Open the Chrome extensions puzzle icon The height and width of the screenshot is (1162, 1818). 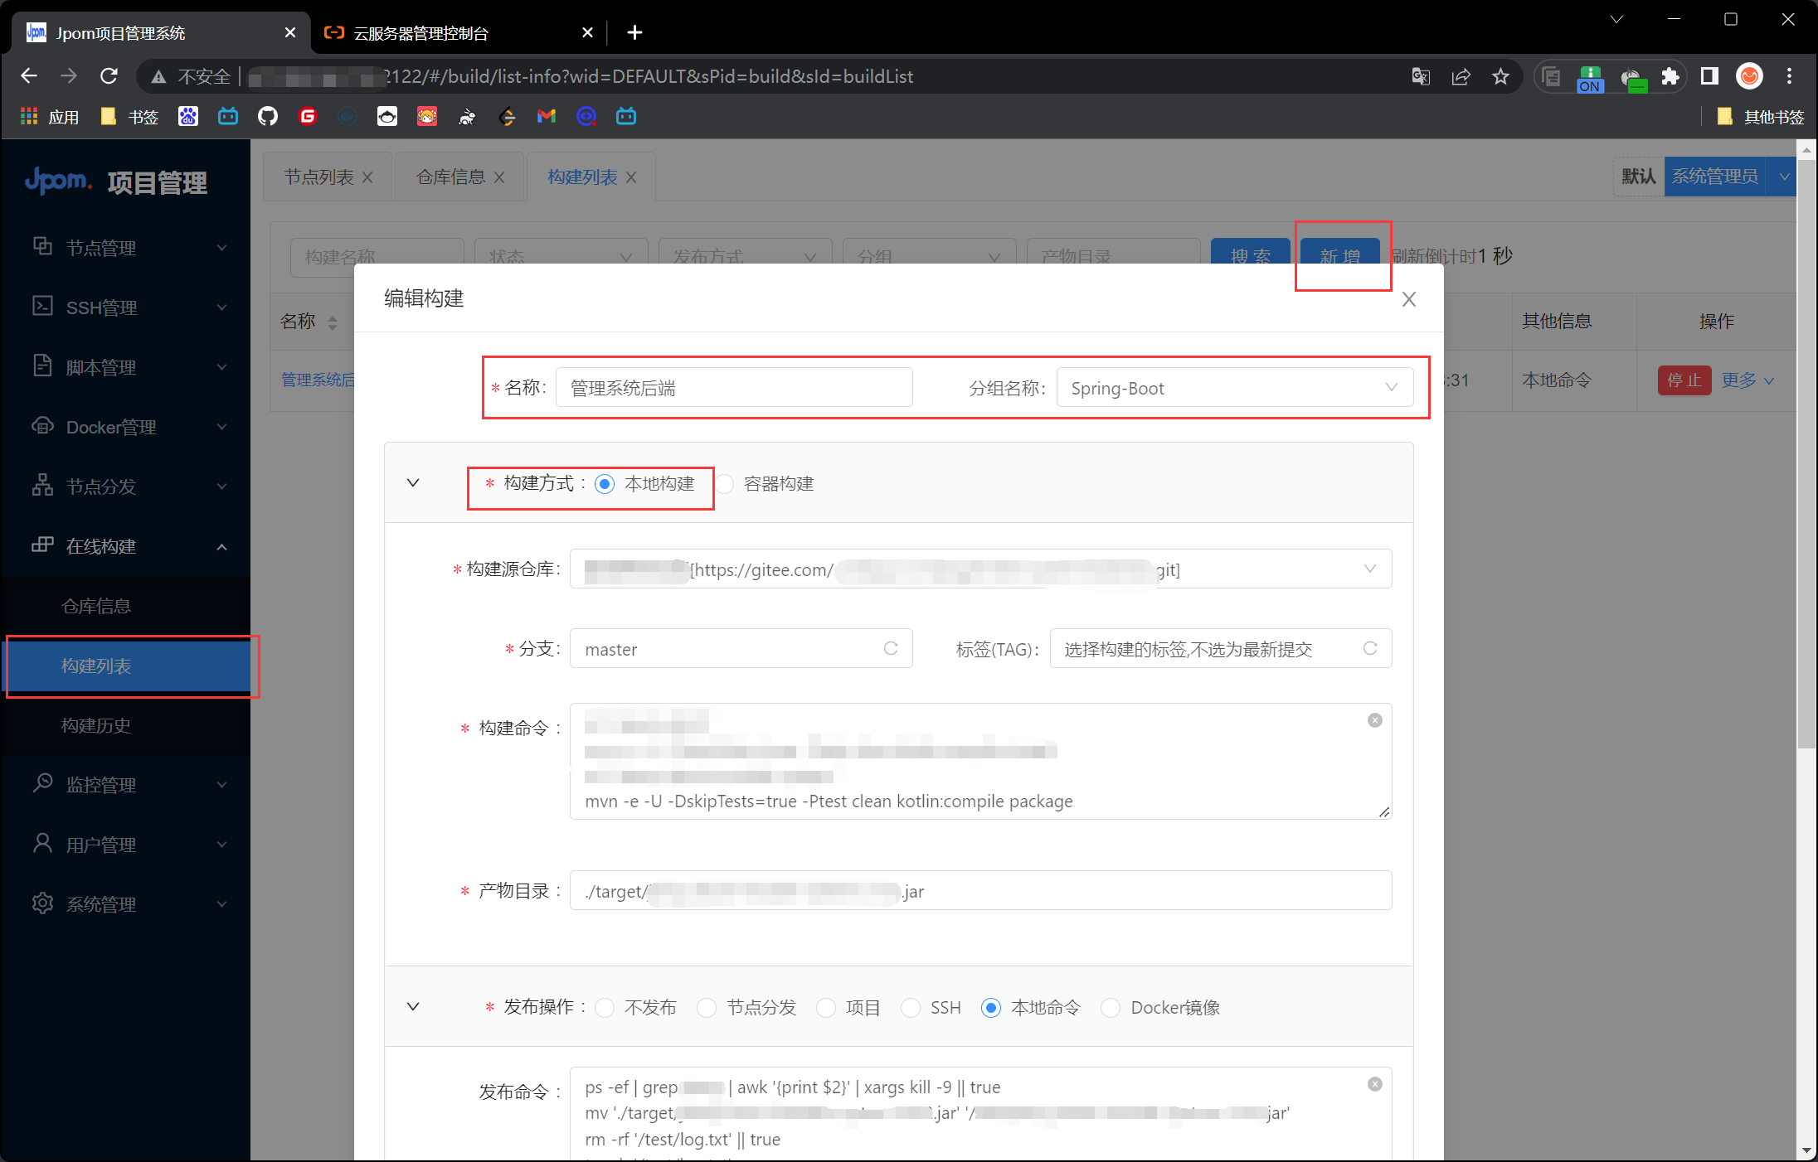coord(1670,76)
